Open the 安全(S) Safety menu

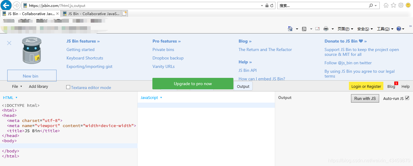click(x=365, y=29)
